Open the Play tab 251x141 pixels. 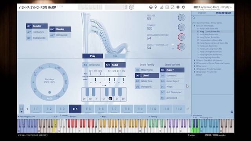(93, 56)
